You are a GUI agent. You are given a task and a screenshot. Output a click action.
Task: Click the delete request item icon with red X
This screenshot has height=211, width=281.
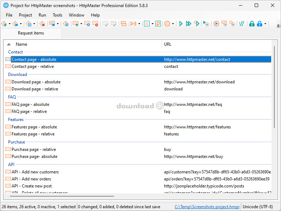point(95,24)
